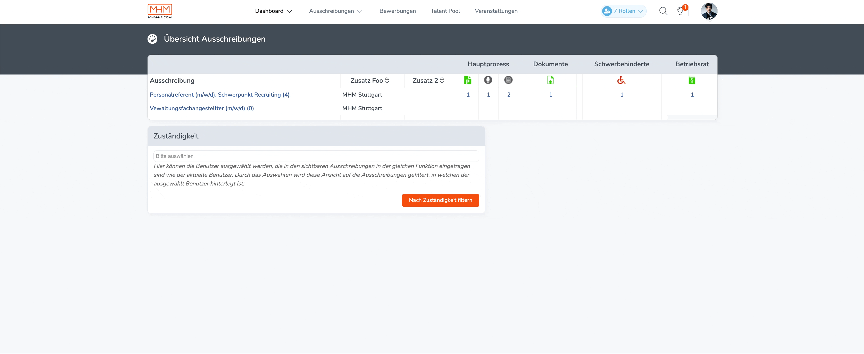Click the green upload document icon
Viewport: 864px width, 354px height.
[550, 80]
